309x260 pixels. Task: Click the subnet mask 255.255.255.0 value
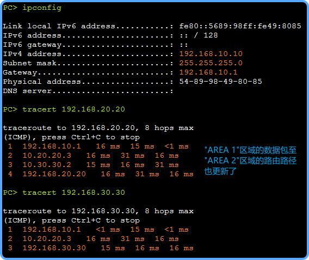click(211, 63)
